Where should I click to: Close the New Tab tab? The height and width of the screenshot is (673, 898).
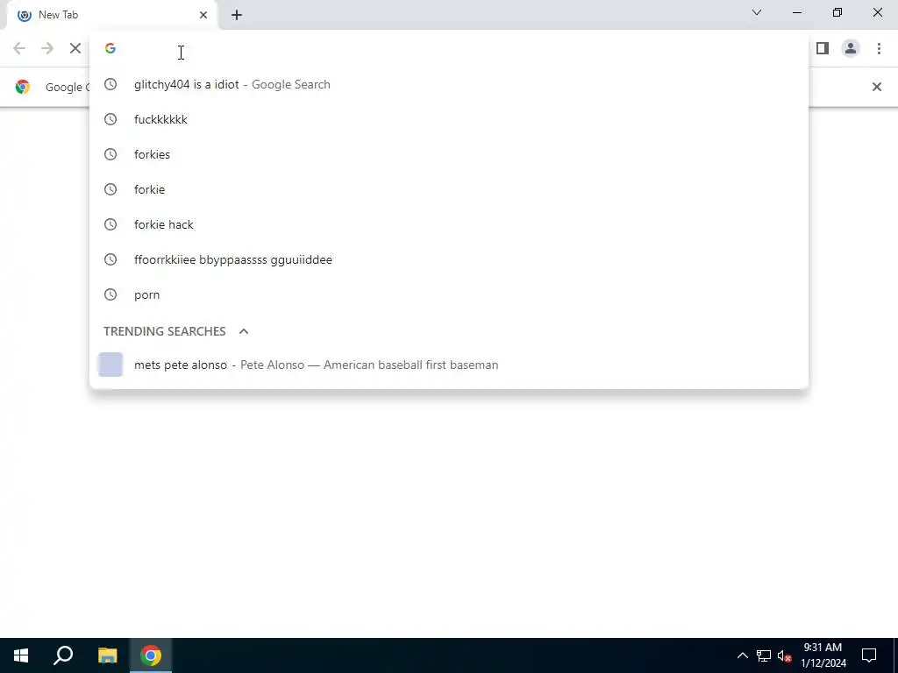point(203,15)
